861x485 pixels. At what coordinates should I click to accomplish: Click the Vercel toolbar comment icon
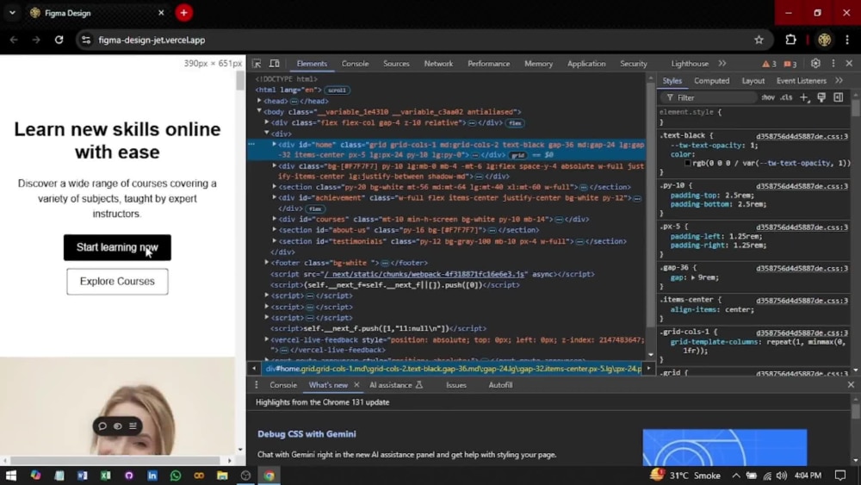point(102,426)
